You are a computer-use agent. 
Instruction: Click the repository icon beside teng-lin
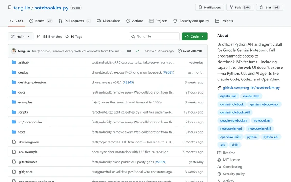pos(10,7)
